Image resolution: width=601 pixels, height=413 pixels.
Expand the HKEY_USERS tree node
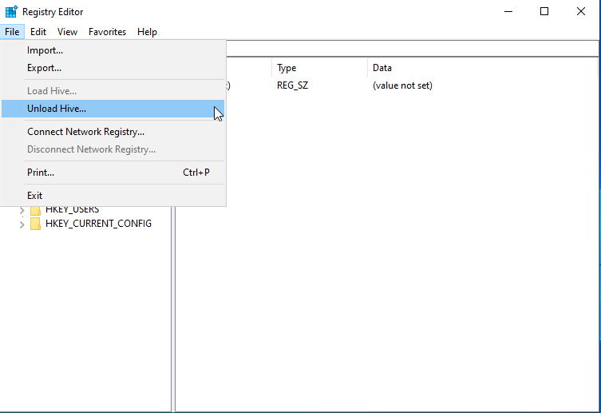tap(22, 210)
